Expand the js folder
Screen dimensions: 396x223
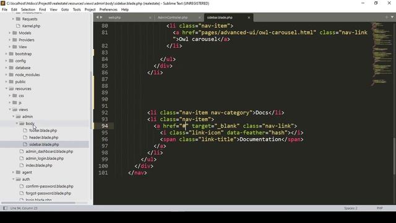[x=10, y=103]
